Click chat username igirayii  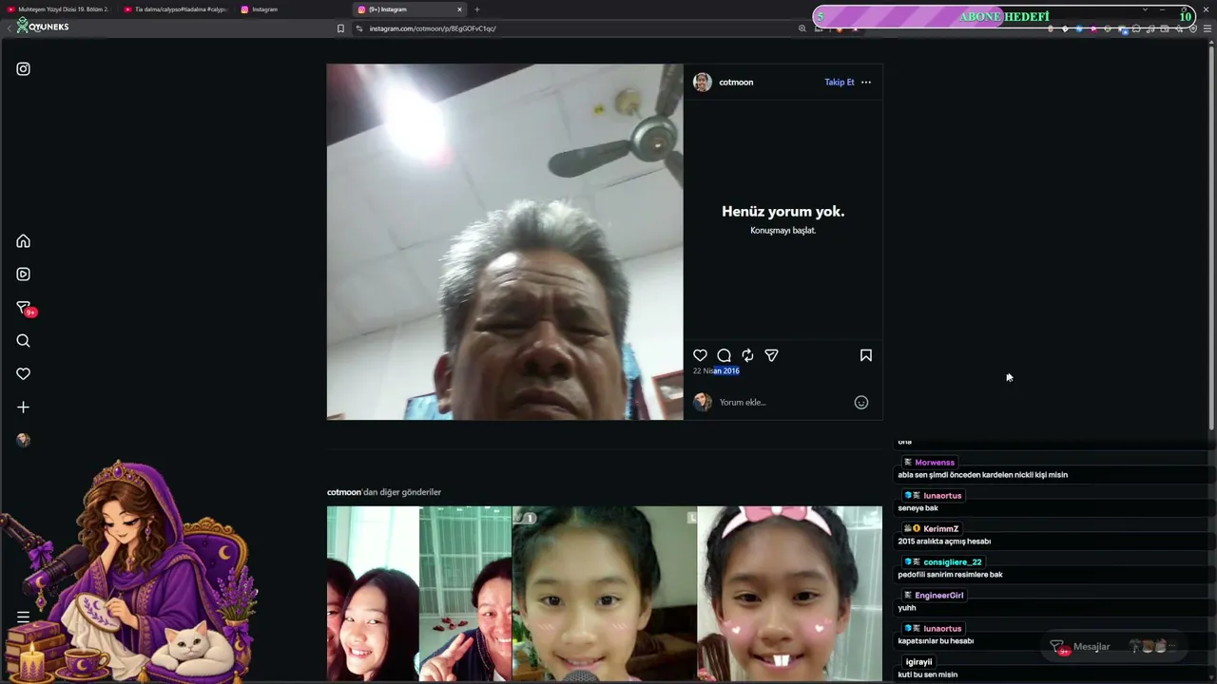tap(918, 662)
